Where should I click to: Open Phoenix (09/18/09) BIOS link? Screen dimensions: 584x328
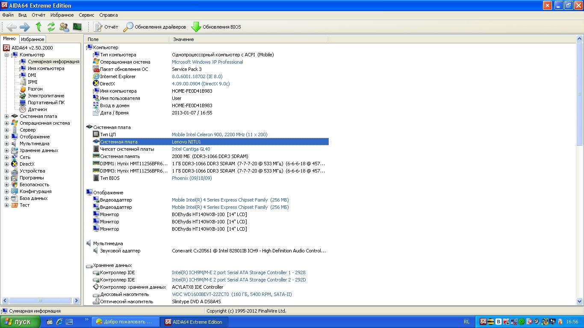[x=192, y=178]
